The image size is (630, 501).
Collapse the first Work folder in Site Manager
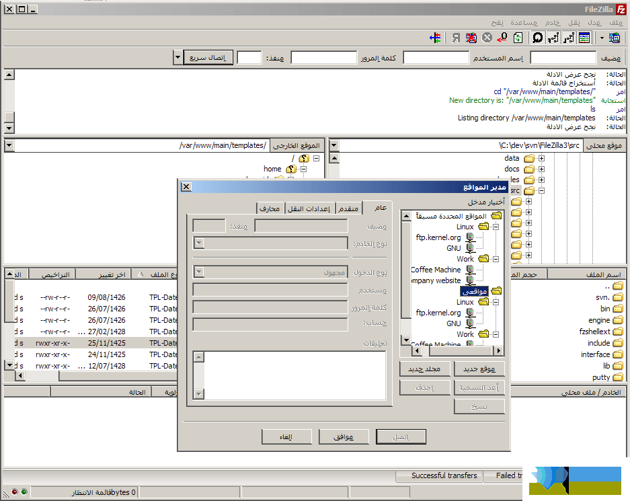click(x=496, y=259)
